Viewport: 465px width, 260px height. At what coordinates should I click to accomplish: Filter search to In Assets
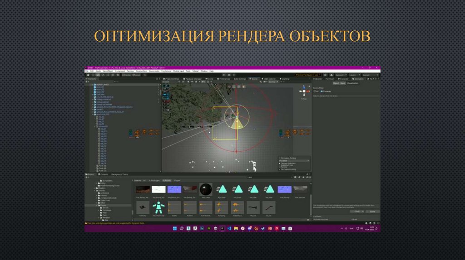[167, 180]
